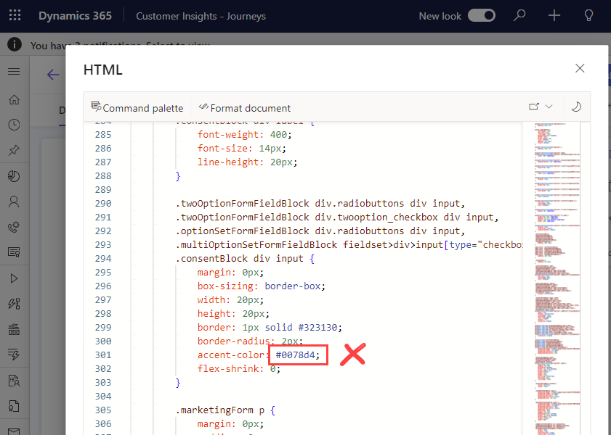The width and height of the screenshot is (611, 435).
Task: Select the highlighted #0078d4 accent color value
Action: click(297, 355)
